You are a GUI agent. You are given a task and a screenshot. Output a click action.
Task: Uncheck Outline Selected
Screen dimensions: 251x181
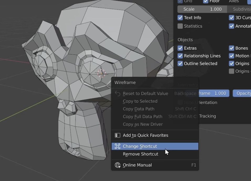pyautogui.click(x=180, y=64)
